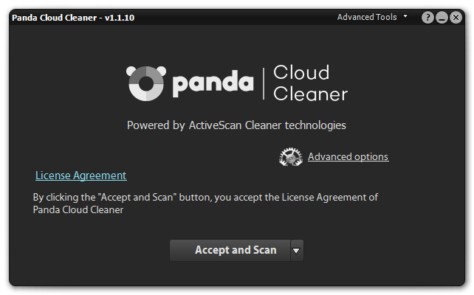The width and height of the screenshot is (474, 295).
Task: Expand the small arrow next to Advanced Tools
Action: (x=405, y=16)
